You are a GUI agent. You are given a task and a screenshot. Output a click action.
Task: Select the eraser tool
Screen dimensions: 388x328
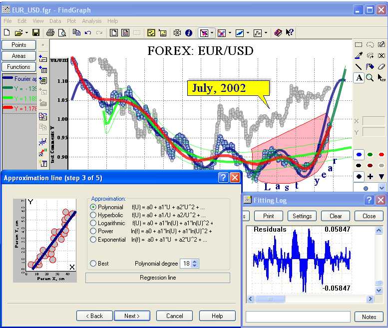382,66
